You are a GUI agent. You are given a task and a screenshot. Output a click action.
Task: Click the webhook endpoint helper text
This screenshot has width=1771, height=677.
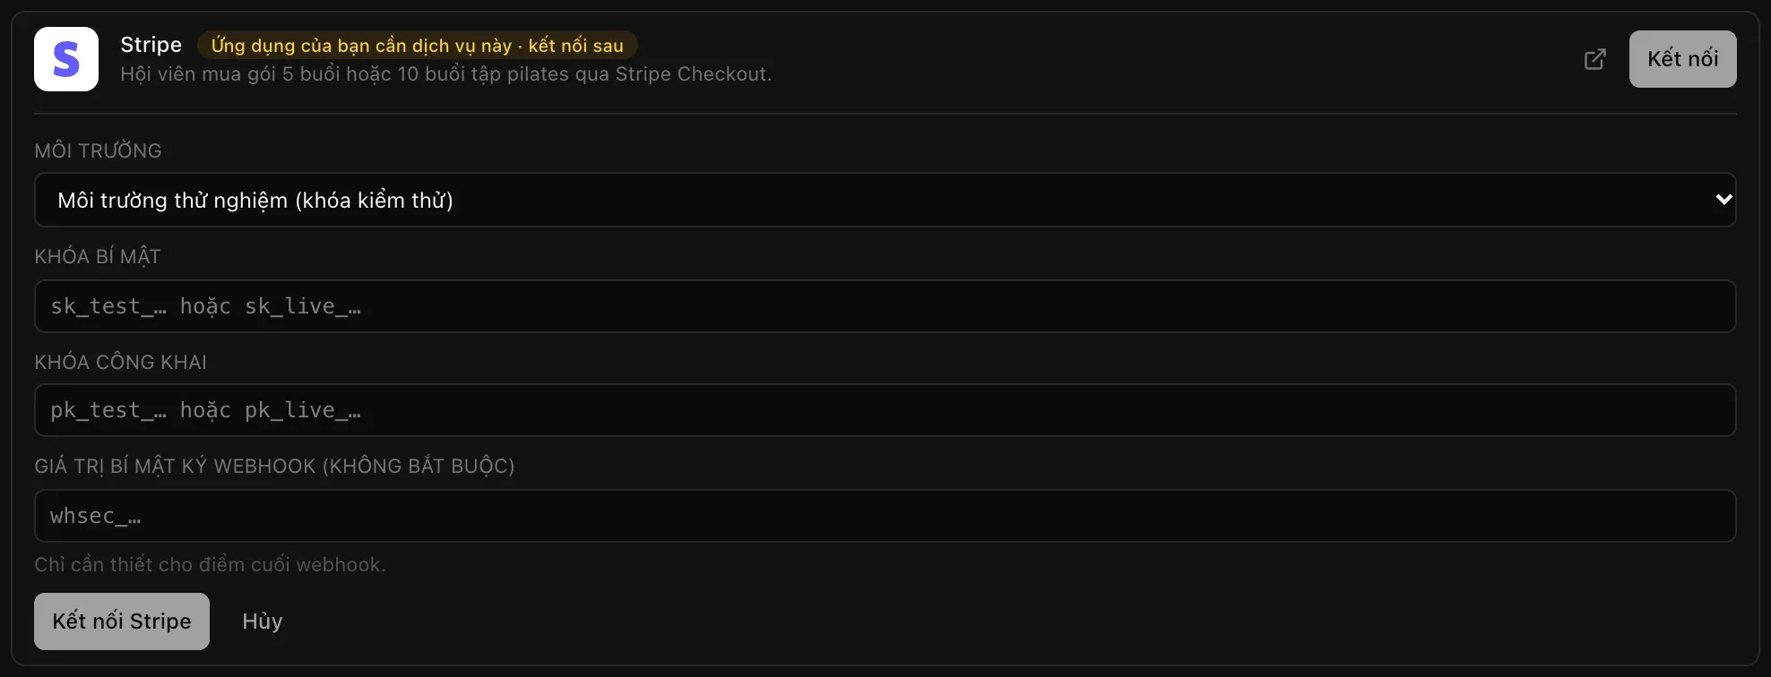[210, 565]
